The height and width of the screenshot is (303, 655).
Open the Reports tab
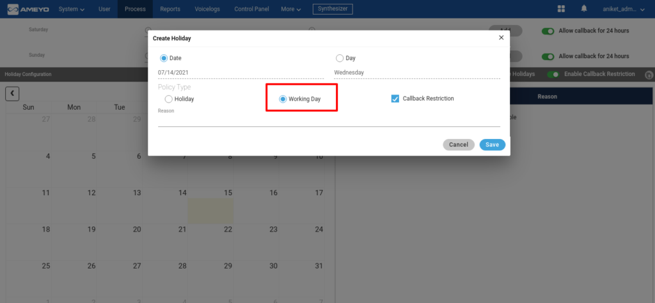click(170, 9)
